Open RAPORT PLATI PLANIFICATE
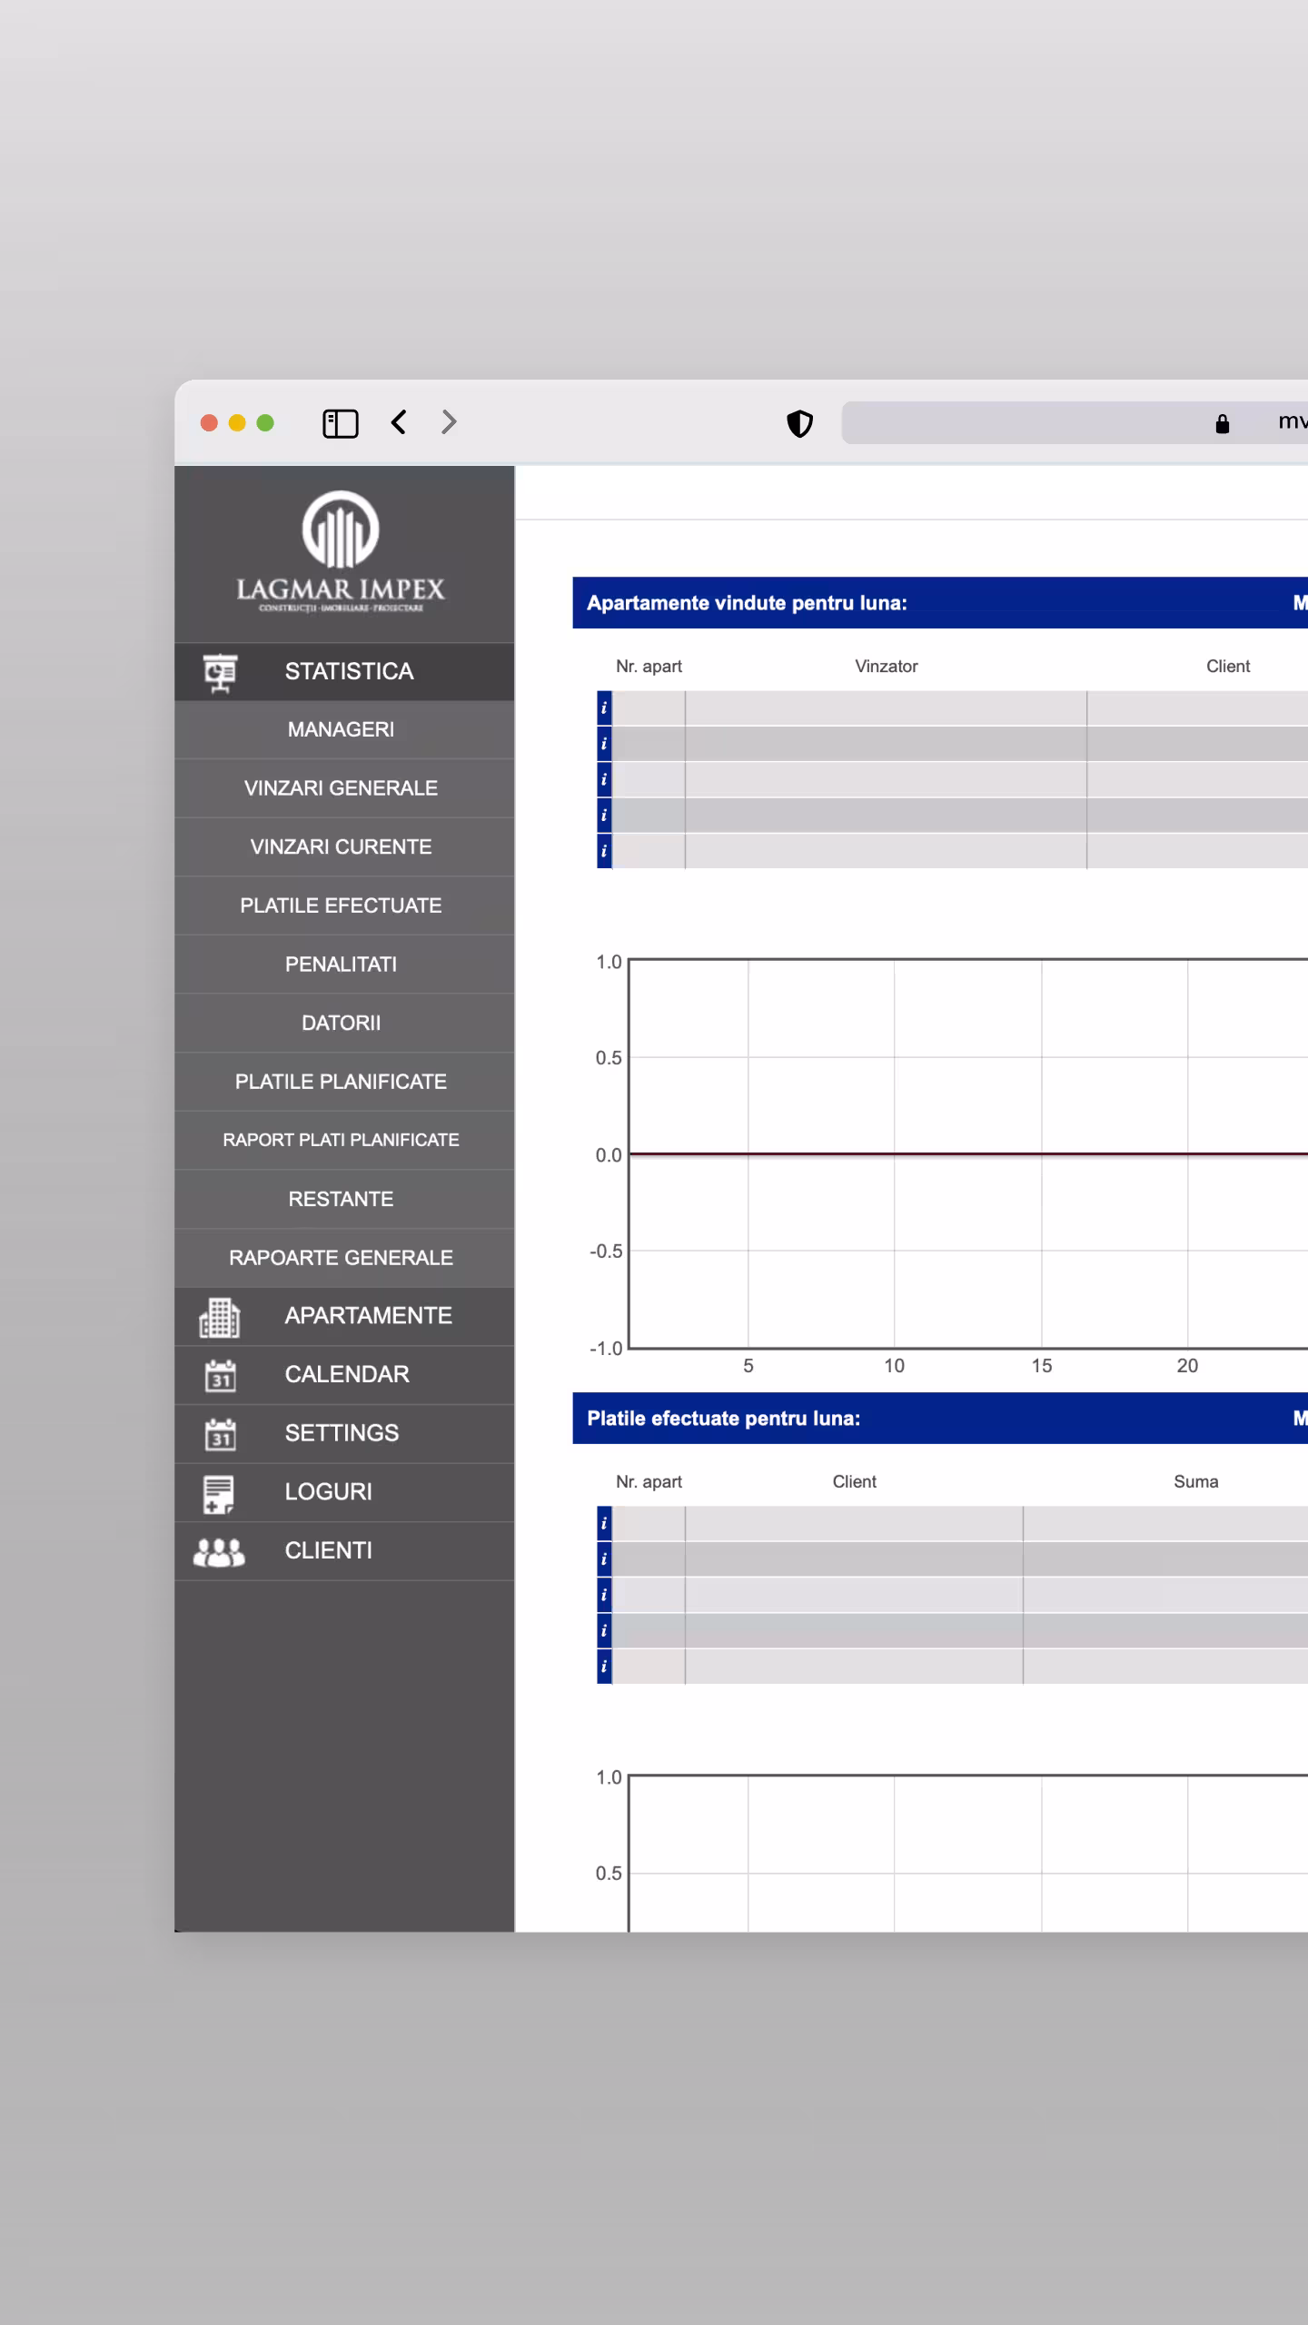 344,1141
